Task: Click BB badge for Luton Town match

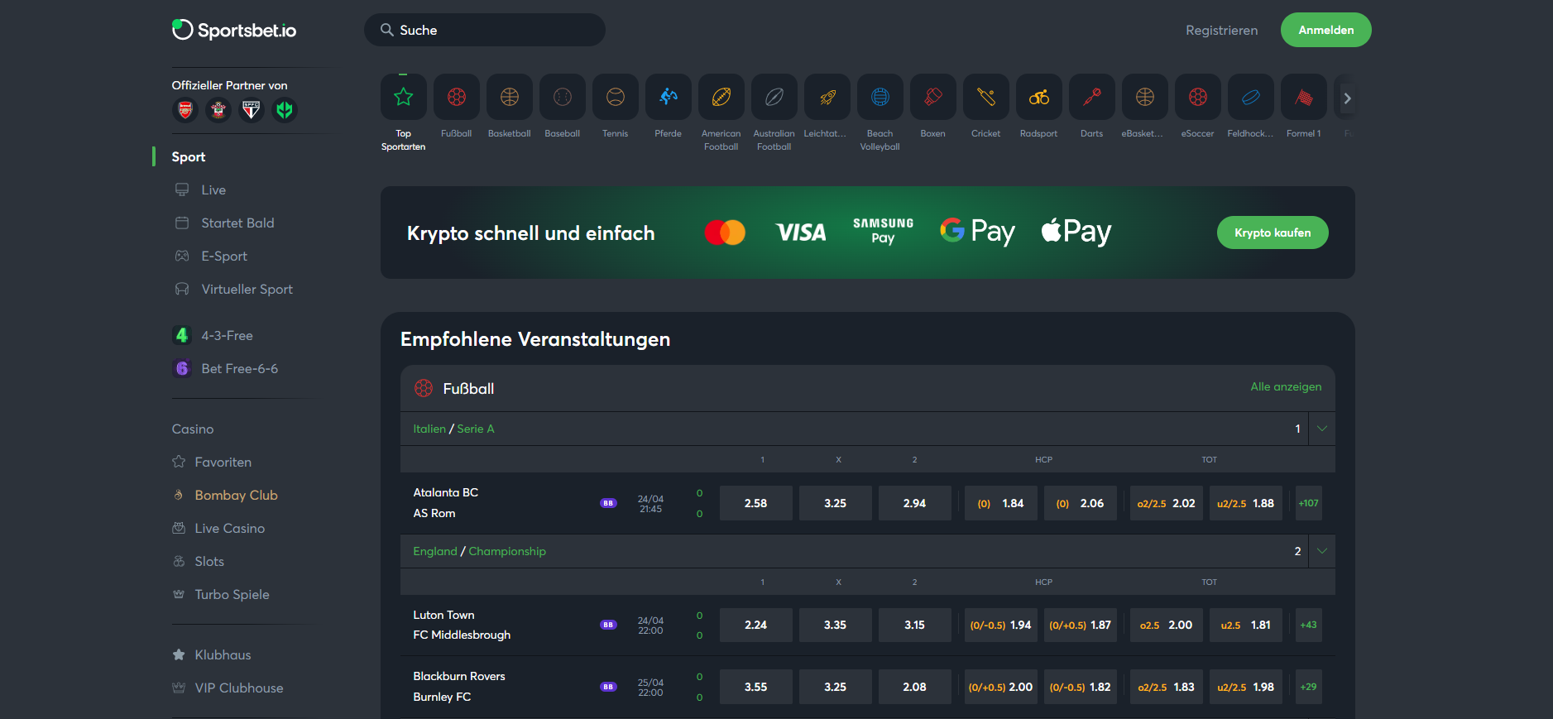Action: click(608, 625)
